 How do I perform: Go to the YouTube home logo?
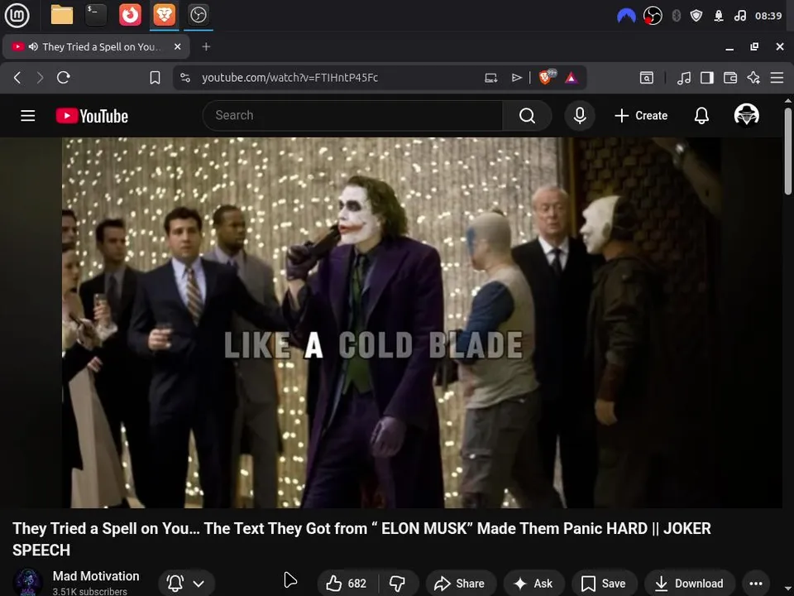(92, 116)
